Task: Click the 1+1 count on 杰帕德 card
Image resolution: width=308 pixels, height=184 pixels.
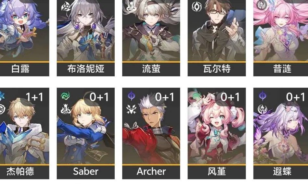Action: 34,97
